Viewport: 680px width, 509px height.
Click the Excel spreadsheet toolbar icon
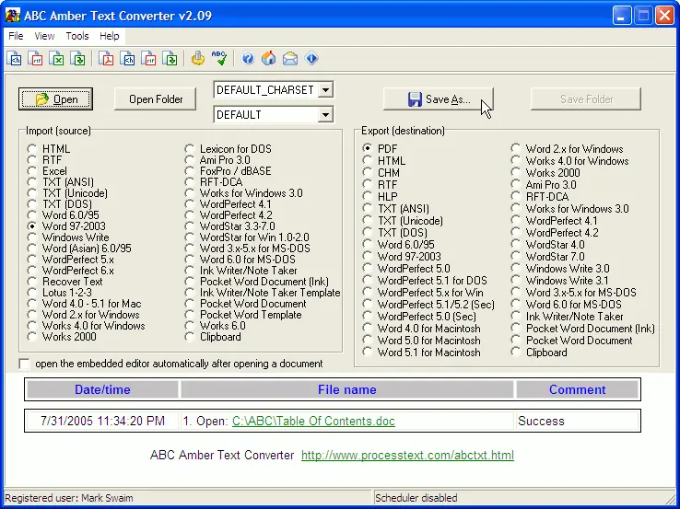pyautogui.click(x=57, y=59)
